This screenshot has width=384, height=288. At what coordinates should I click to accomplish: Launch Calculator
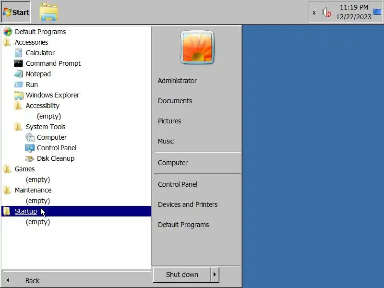coord(40,53)
